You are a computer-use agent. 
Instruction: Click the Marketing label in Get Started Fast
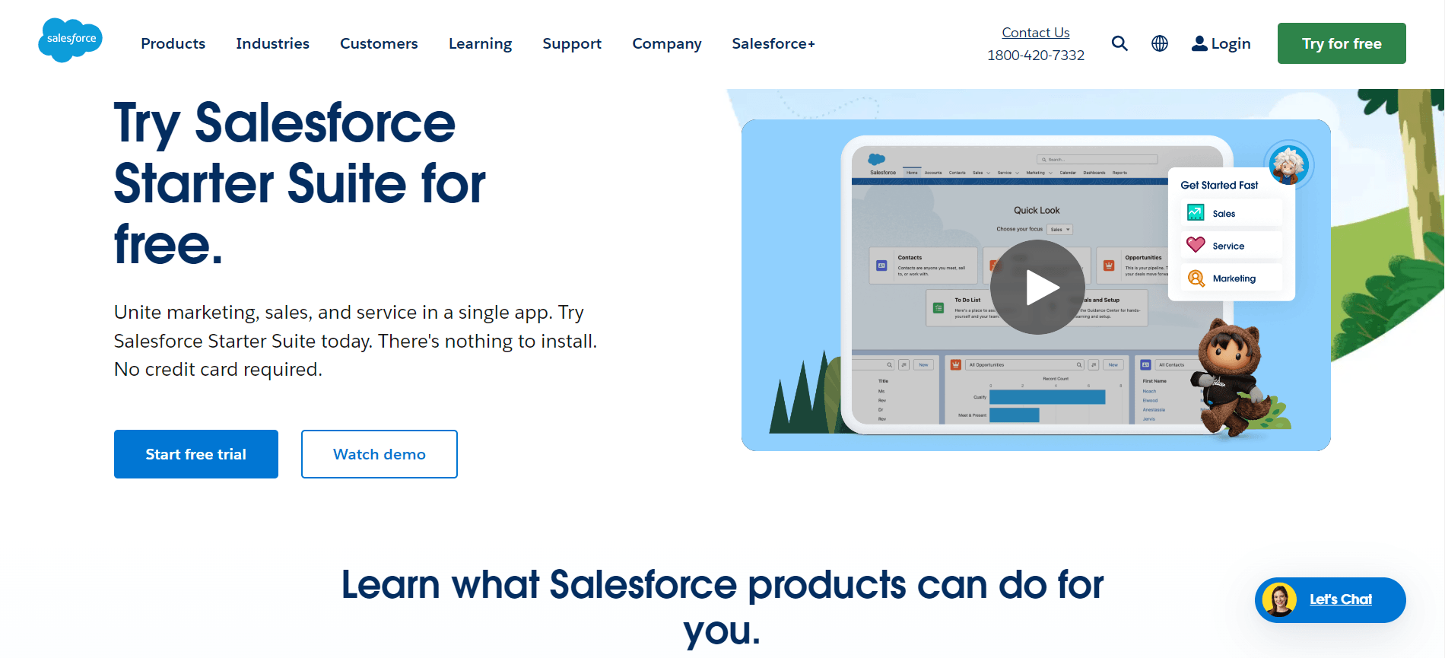(1234, 278)
